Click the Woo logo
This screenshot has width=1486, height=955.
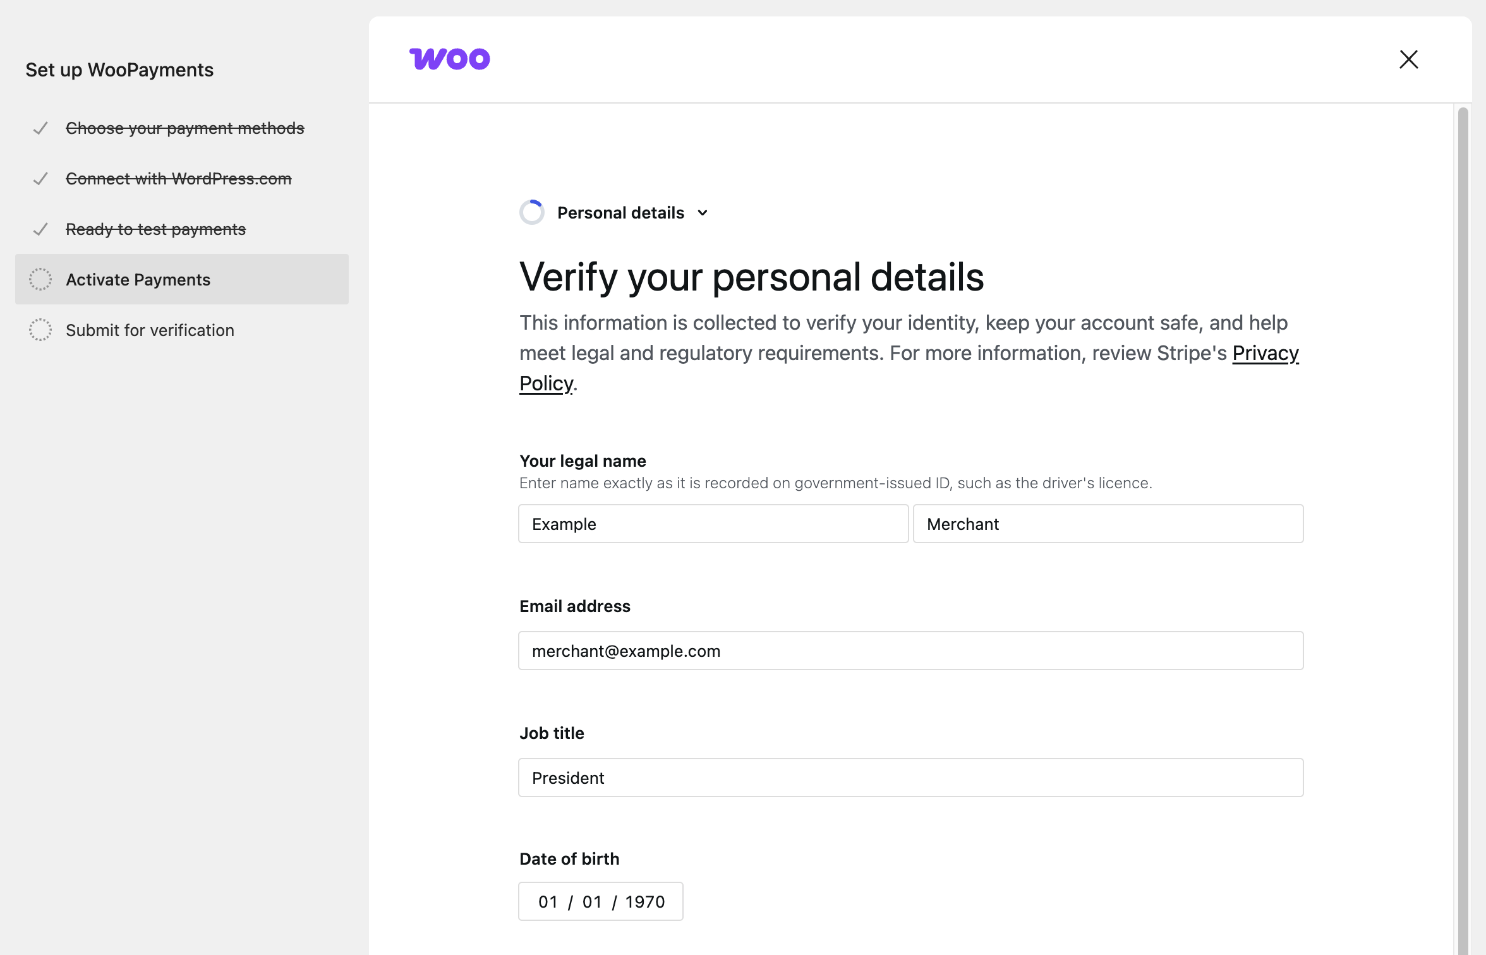tap(449, 59)
